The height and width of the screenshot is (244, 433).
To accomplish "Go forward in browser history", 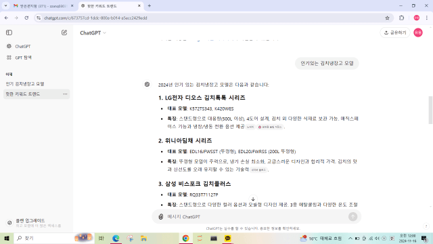I will tap(16, 18).
